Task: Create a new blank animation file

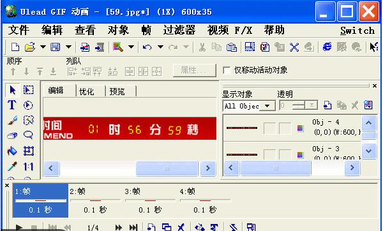Action: [15, 47]
